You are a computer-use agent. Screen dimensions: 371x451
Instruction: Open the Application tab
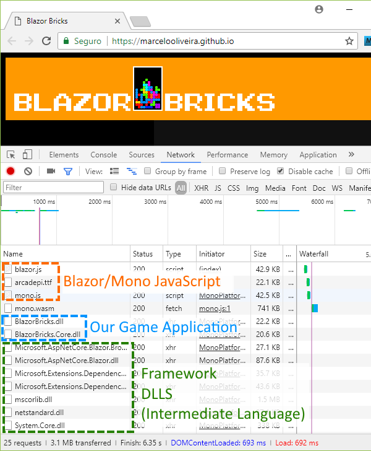[318, 155]
